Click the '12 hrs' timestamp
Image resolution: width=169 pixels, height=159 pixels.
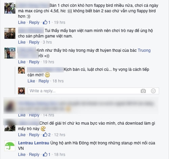click(x=59, y=135)
